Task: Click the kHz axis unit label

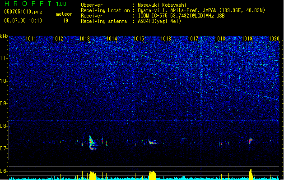Action: (x=4, y=36)
